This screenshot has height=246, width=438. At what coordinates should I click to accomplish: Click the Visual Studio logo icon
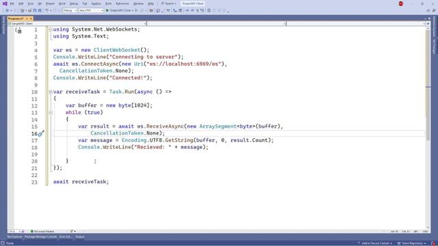pyautogui.click(x=5, y=3)
